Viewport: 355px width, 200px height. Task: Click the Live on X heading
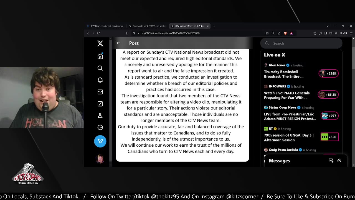(275, 55)
